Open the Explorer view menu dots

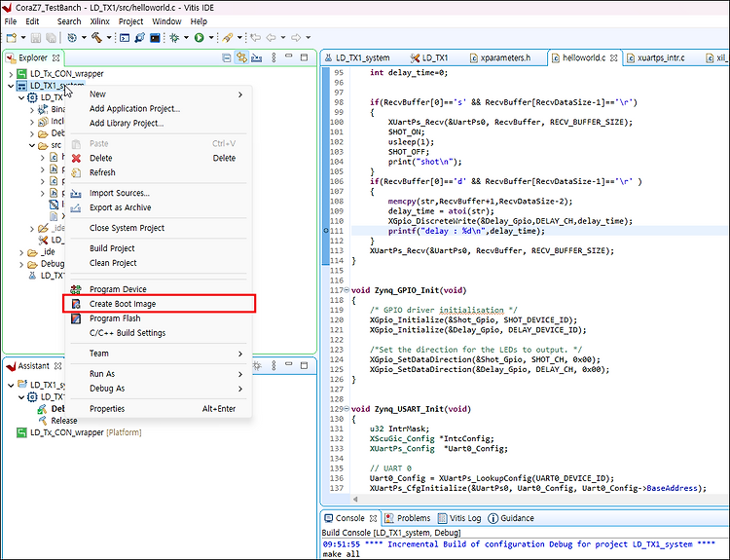[x=274, y=57]
